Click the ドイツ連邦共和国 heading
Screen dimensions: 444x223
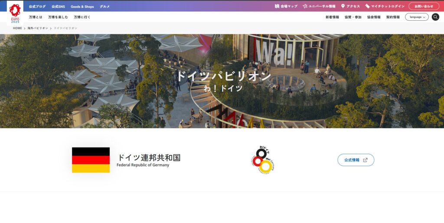coord(148,158)
